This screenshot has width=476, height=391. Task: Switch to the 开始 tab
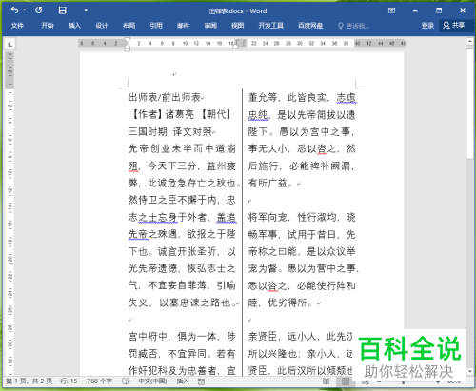coord(48,26)
